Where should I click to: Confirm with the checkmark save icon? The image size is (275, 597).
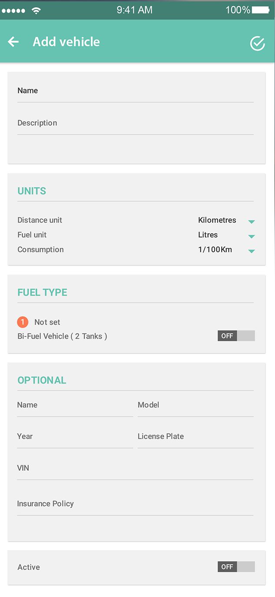257,43
